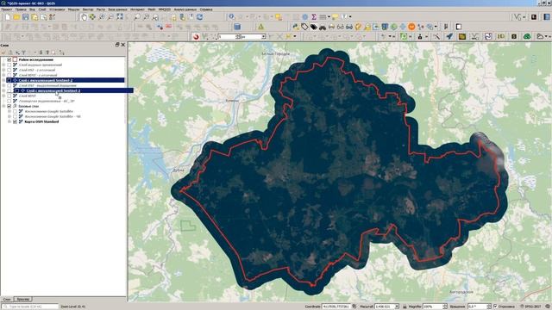
Task: Save project with floppy disk icon
Action: pos(25,17)
